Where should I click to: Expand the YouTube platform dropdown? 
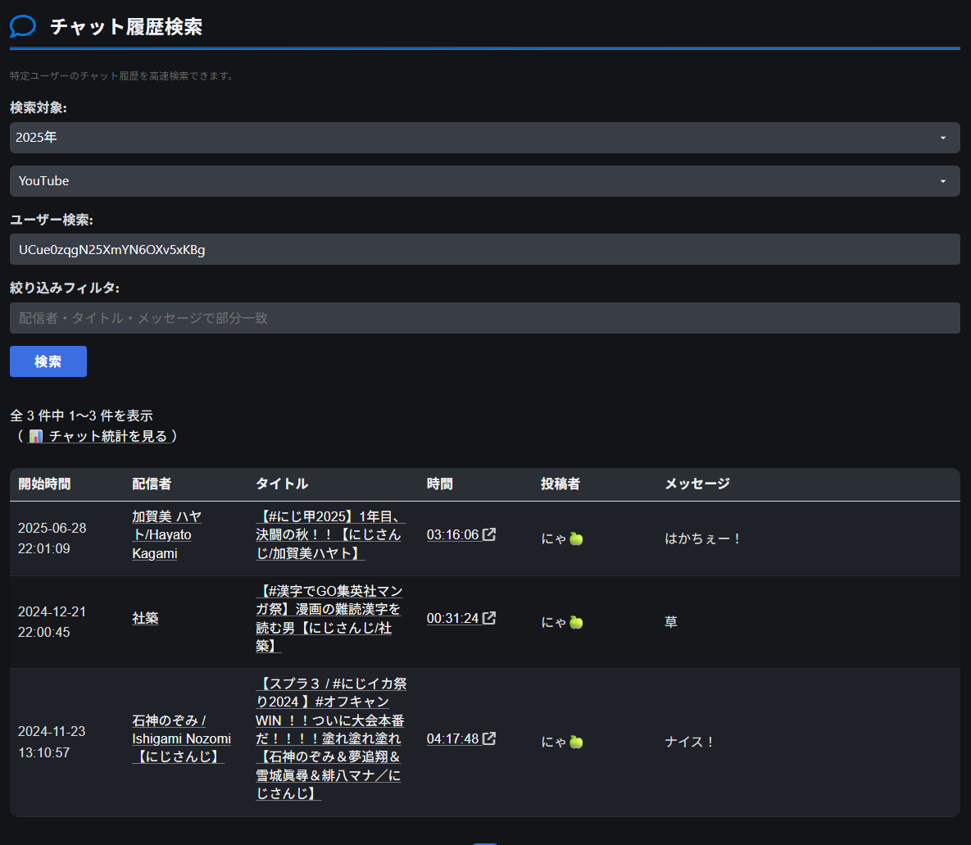[485, 181]
